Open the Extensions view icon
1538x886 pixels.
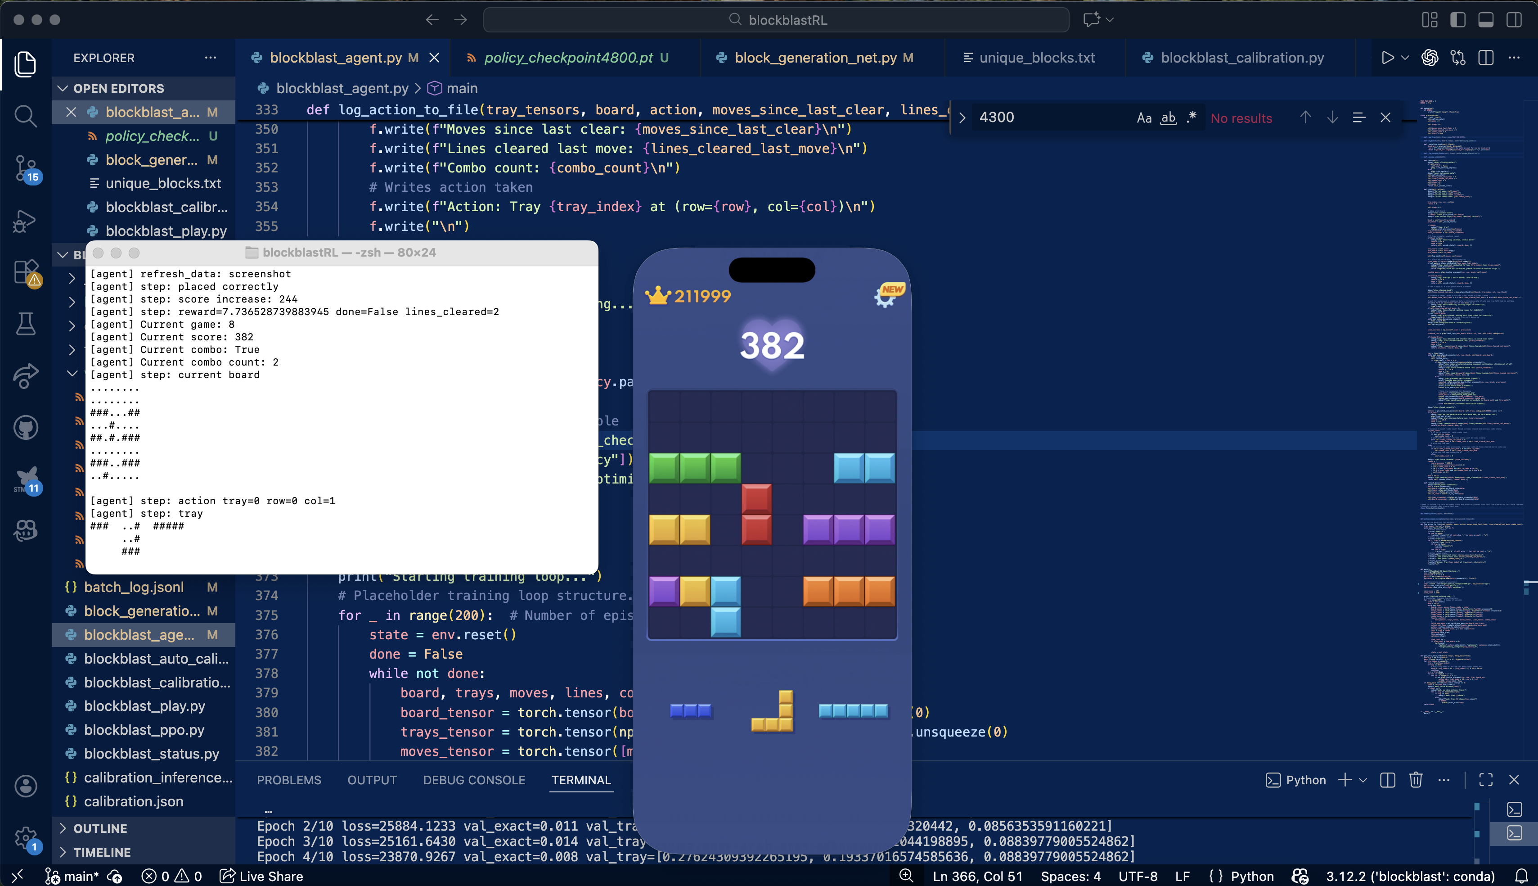coord(25,273)
